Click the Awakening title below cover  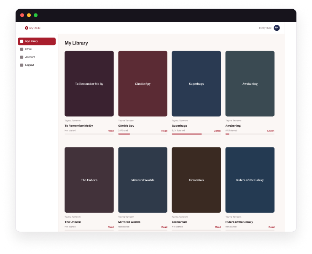pyautogui.click(x=233, y=126)
